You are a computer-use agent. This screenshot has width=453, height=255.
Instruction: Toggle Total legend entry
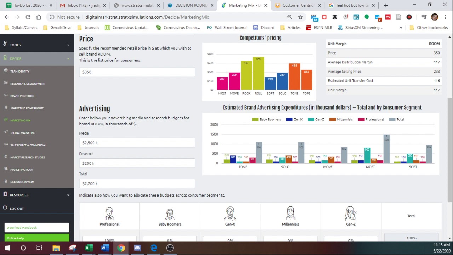coord(396,119)
